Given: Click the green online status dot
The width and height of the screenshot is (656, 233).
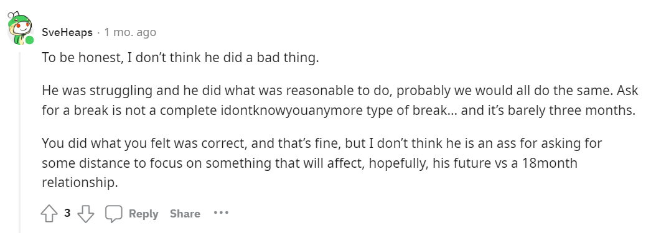Looking at the screenshot, I should click(29, 40).
